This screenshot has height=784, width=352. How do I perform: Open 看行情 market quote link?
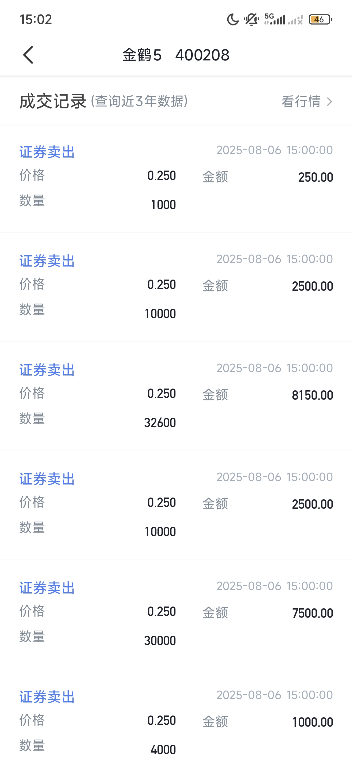[x=301, y=101]
